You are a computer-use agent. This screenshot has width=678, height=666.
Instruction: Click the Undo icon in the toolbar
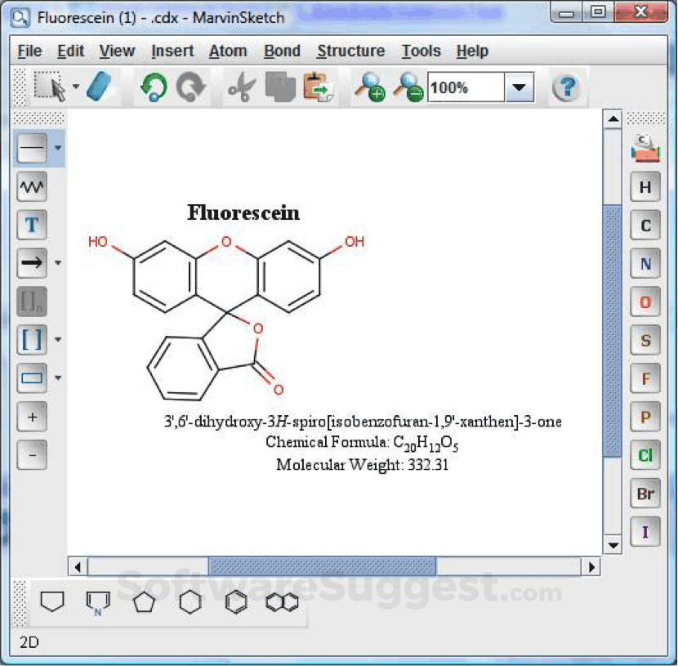(x=155, y=86)
